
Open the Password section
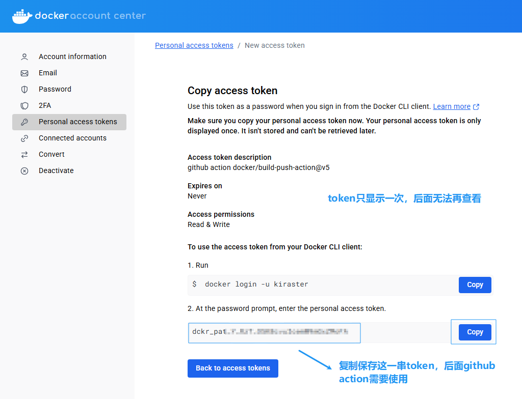pyautogui.click(x=69, y=89)
